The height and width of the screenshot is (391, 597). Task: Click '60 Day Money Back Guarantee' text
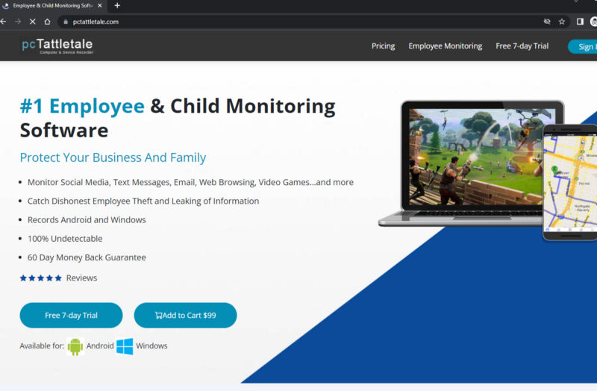tap(87, 257)
